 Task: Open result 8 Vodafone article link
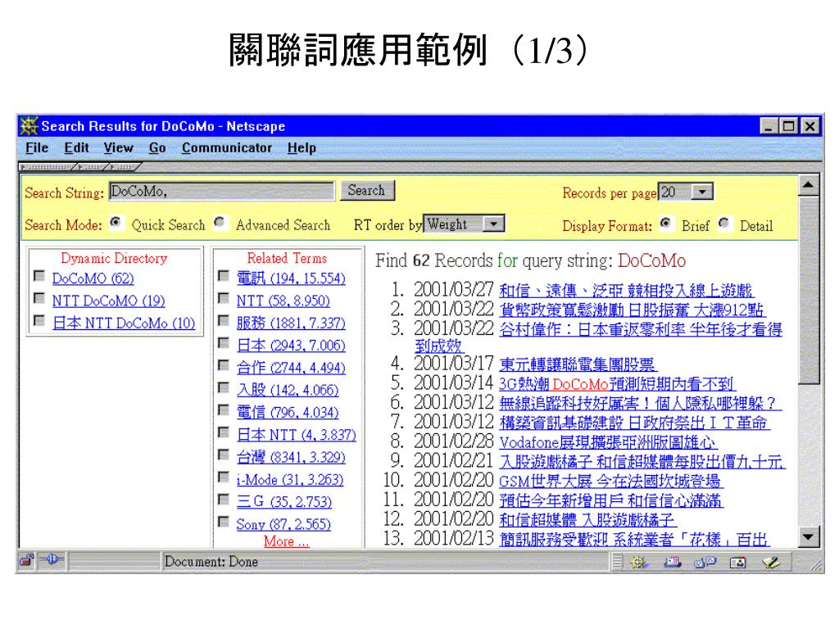[607, 442]
